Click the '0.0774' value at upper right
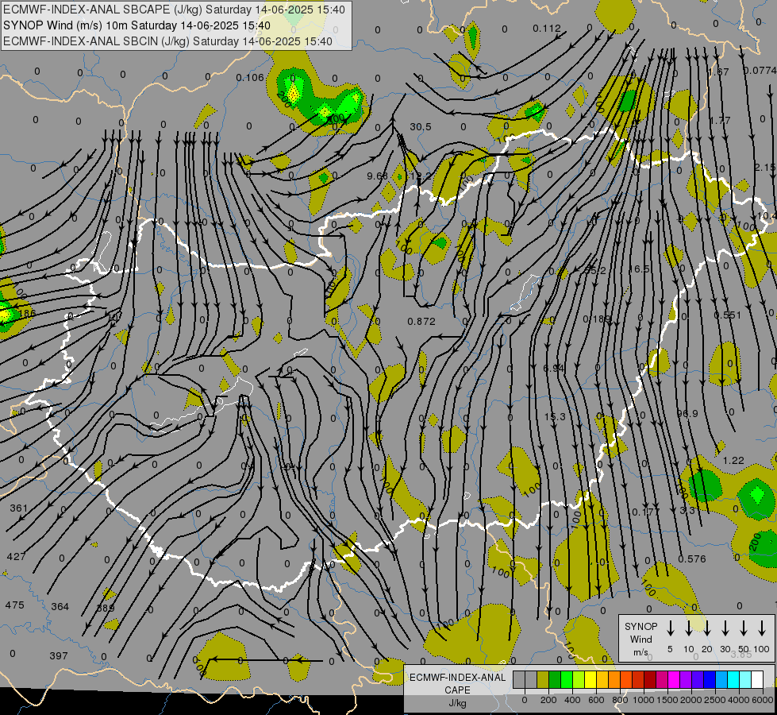Viewport: 777px width, 715px height. click(x=760, y=71)
